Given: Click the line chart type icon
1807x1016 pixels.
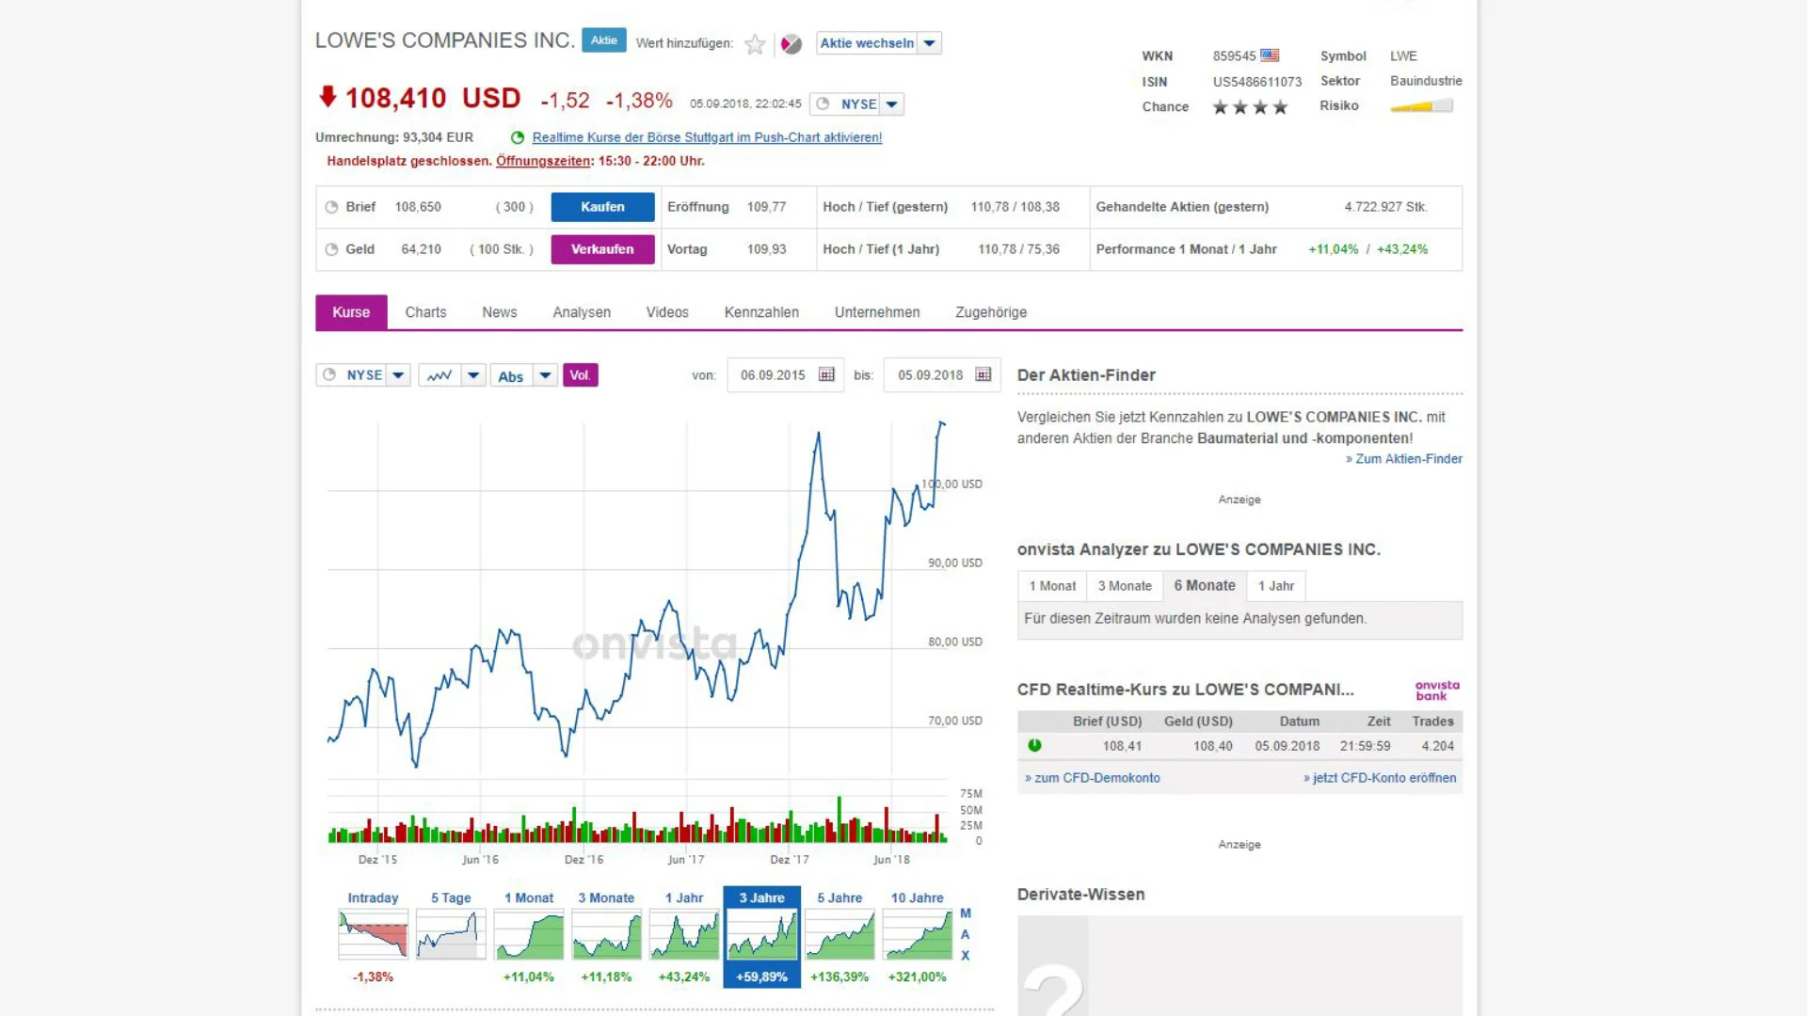Looking at the screenshot, I should click(440, 375).
